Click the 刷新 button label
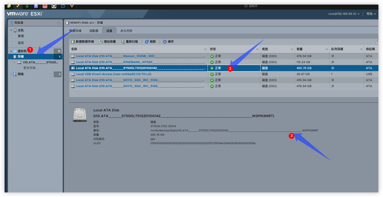The width and height of the screenshot is (383, 197). [153, 42]
